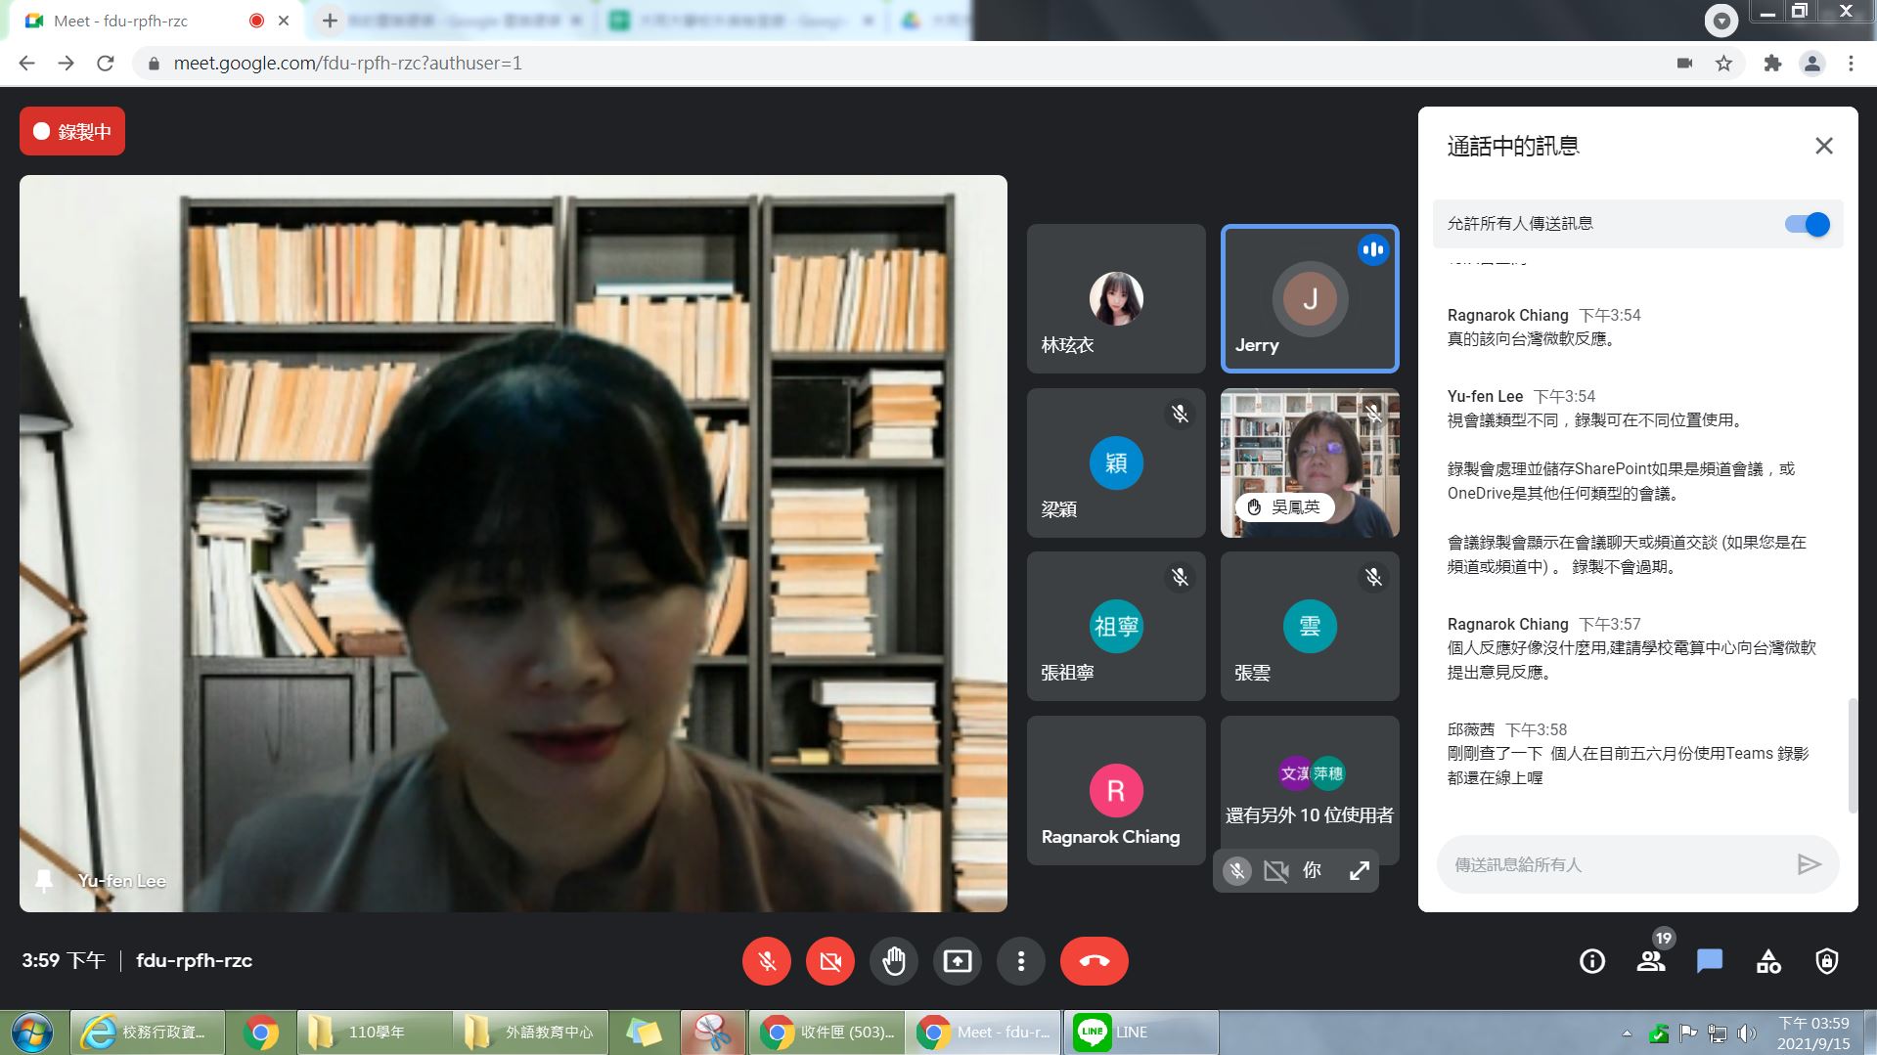Open the meeting details info icon

[1592, 961]
